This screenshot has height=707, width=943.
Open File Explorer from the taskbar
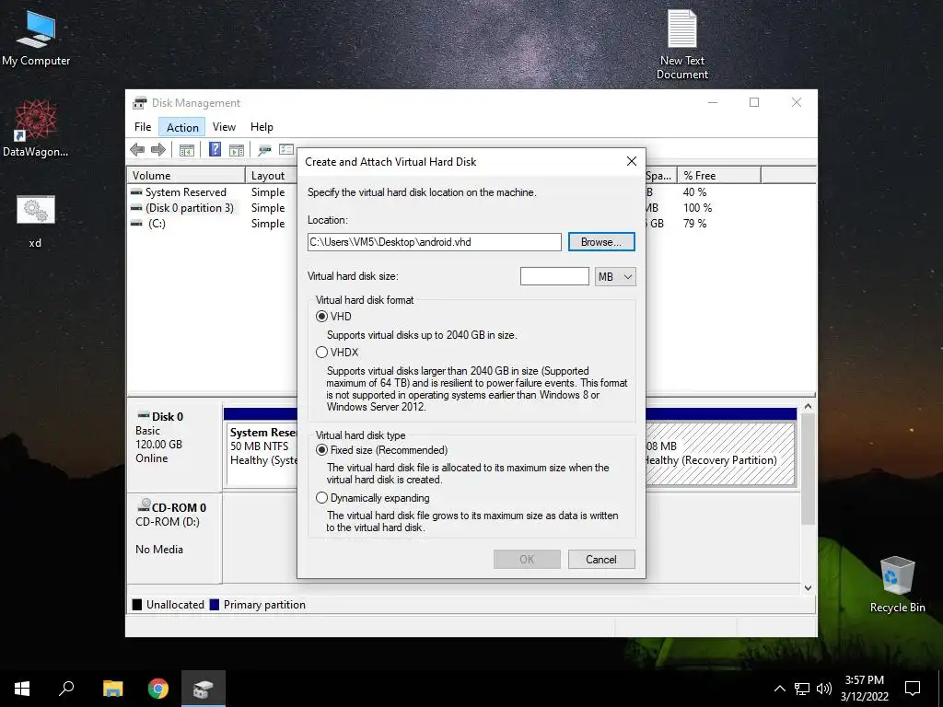click(112, 689)
